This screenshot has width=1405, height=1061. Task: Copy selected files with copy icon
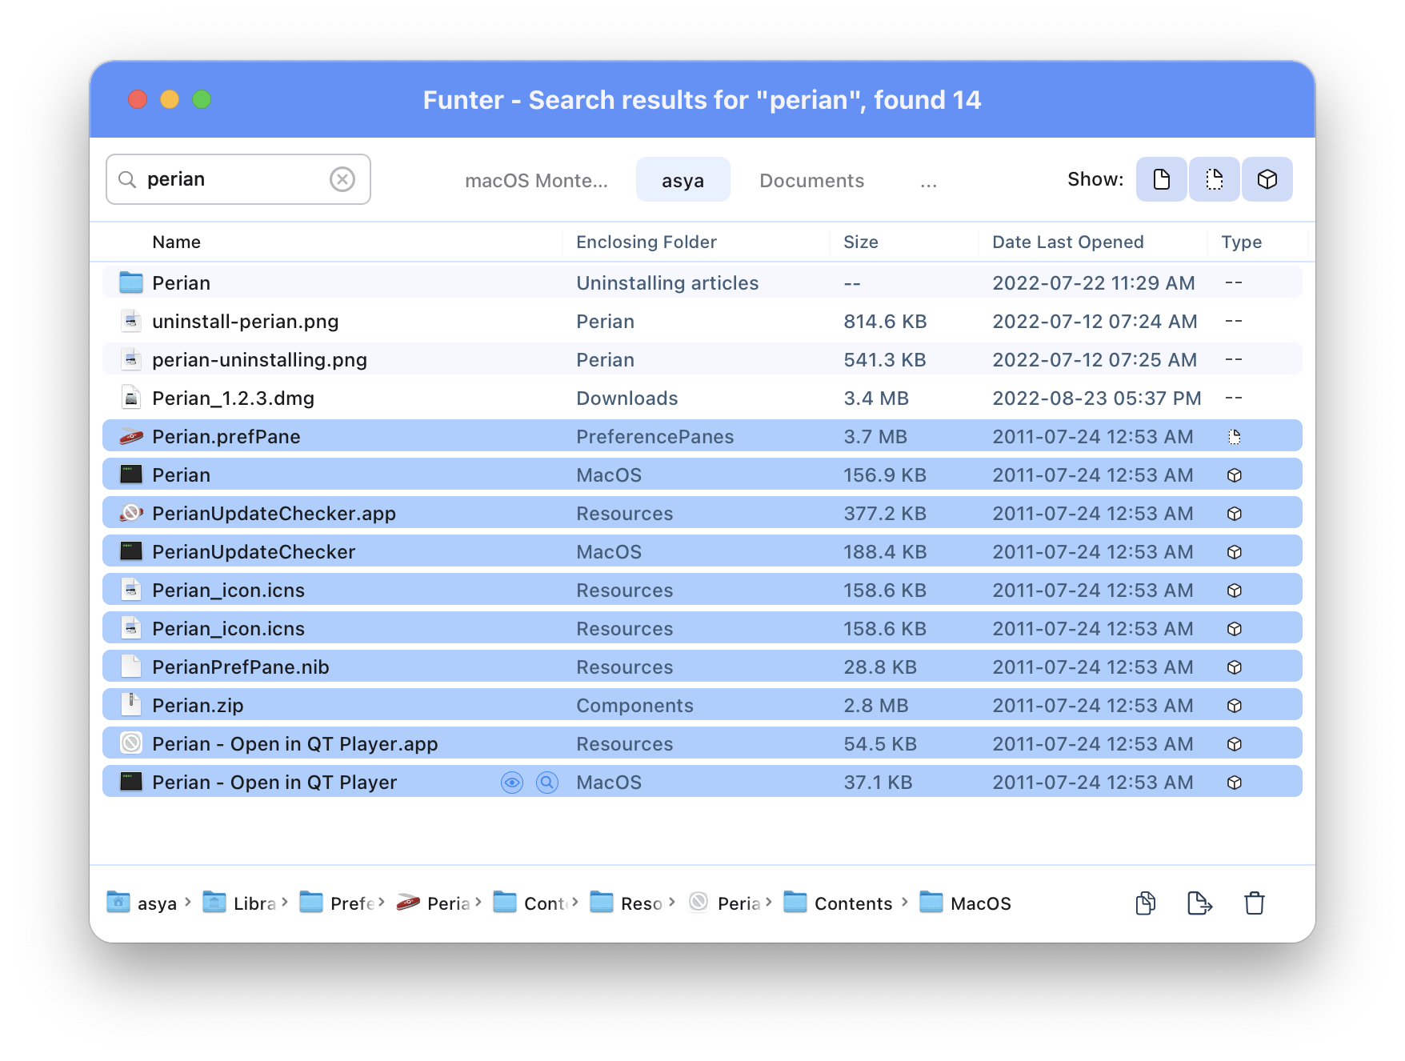click(x=1146, y=903)
